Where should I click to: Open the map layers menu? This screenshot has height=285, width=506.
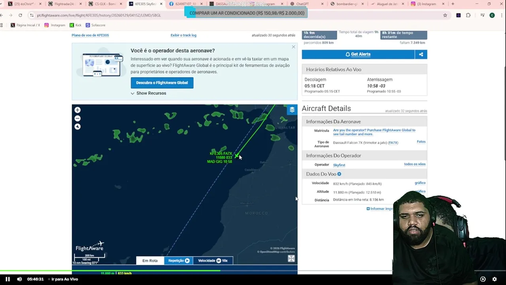pos(292,110)
